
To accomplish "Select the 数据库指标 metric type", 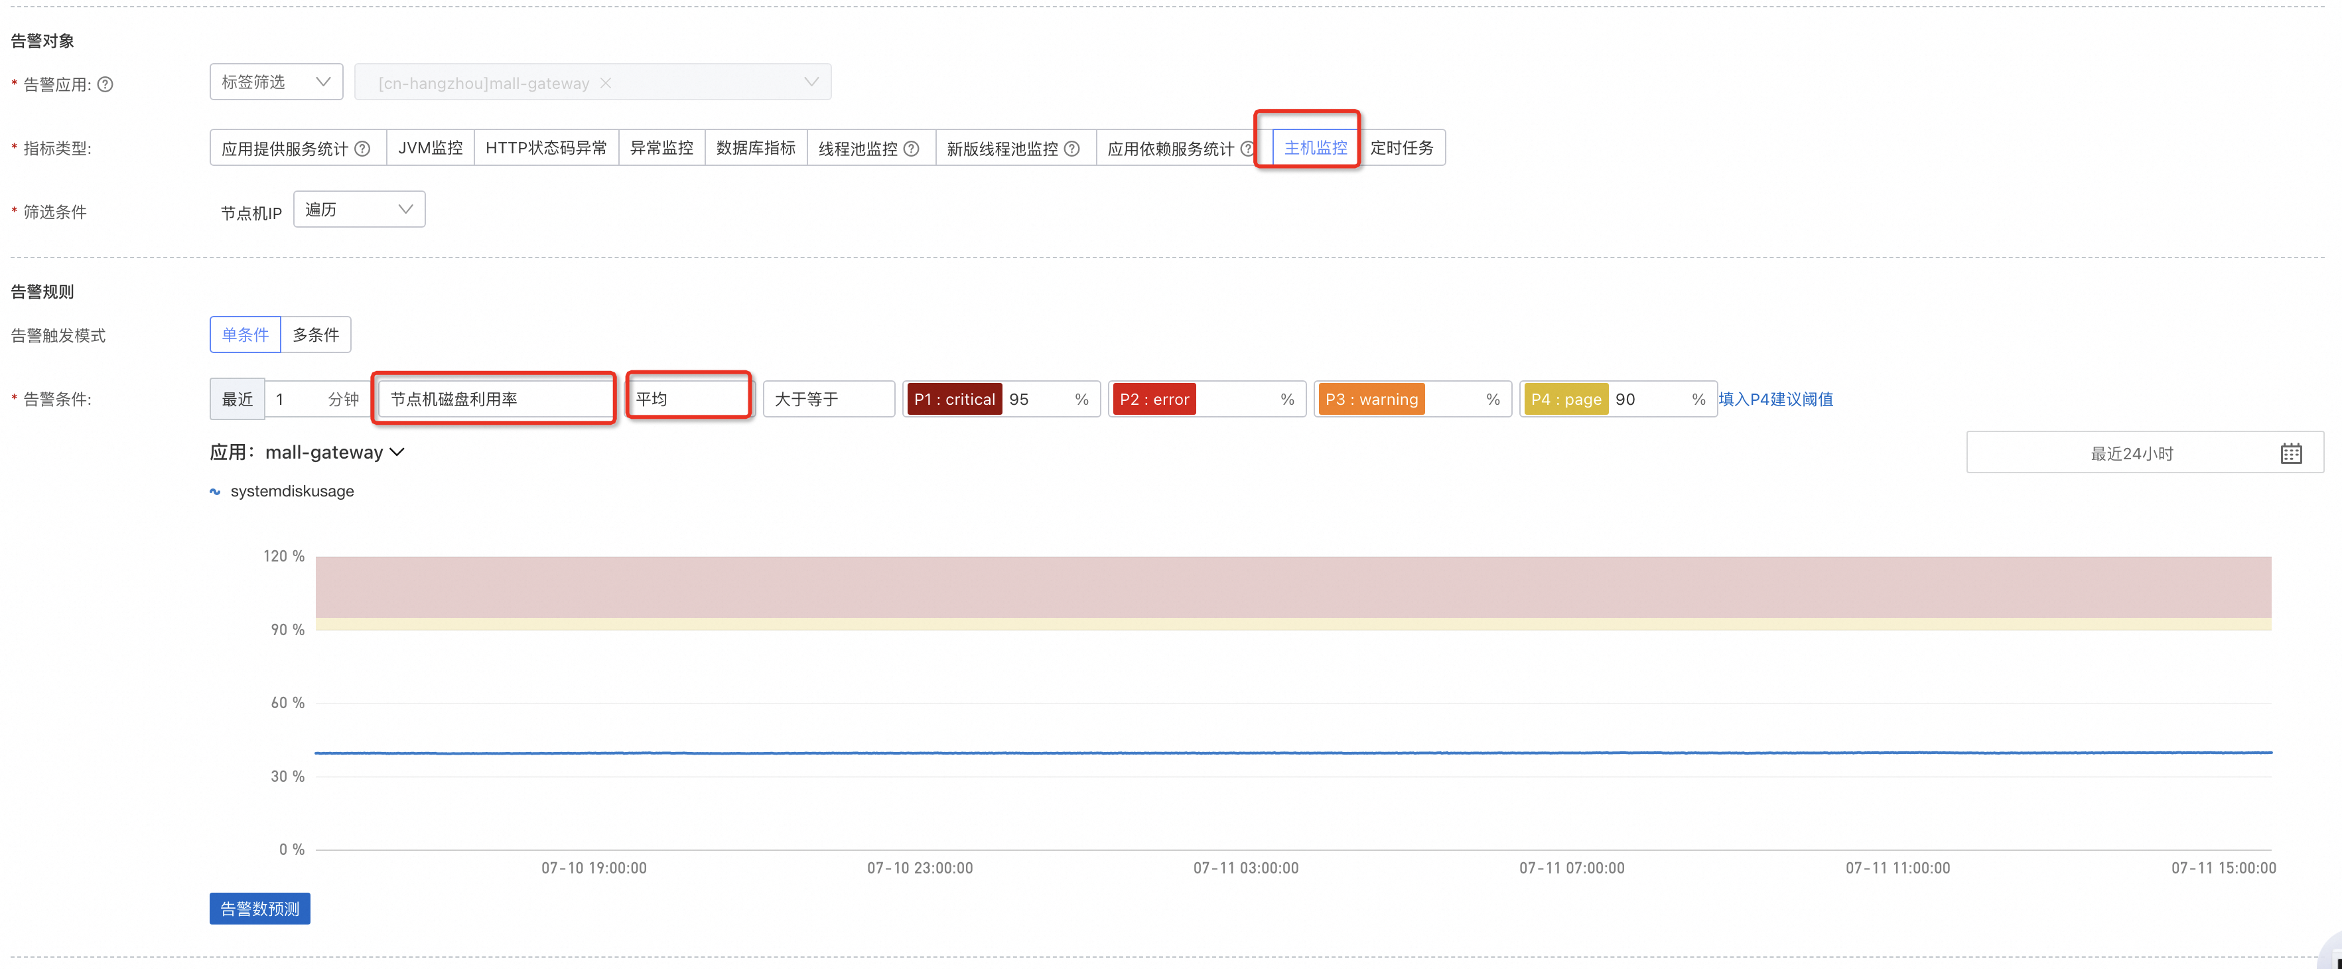I will coord(756,147).
